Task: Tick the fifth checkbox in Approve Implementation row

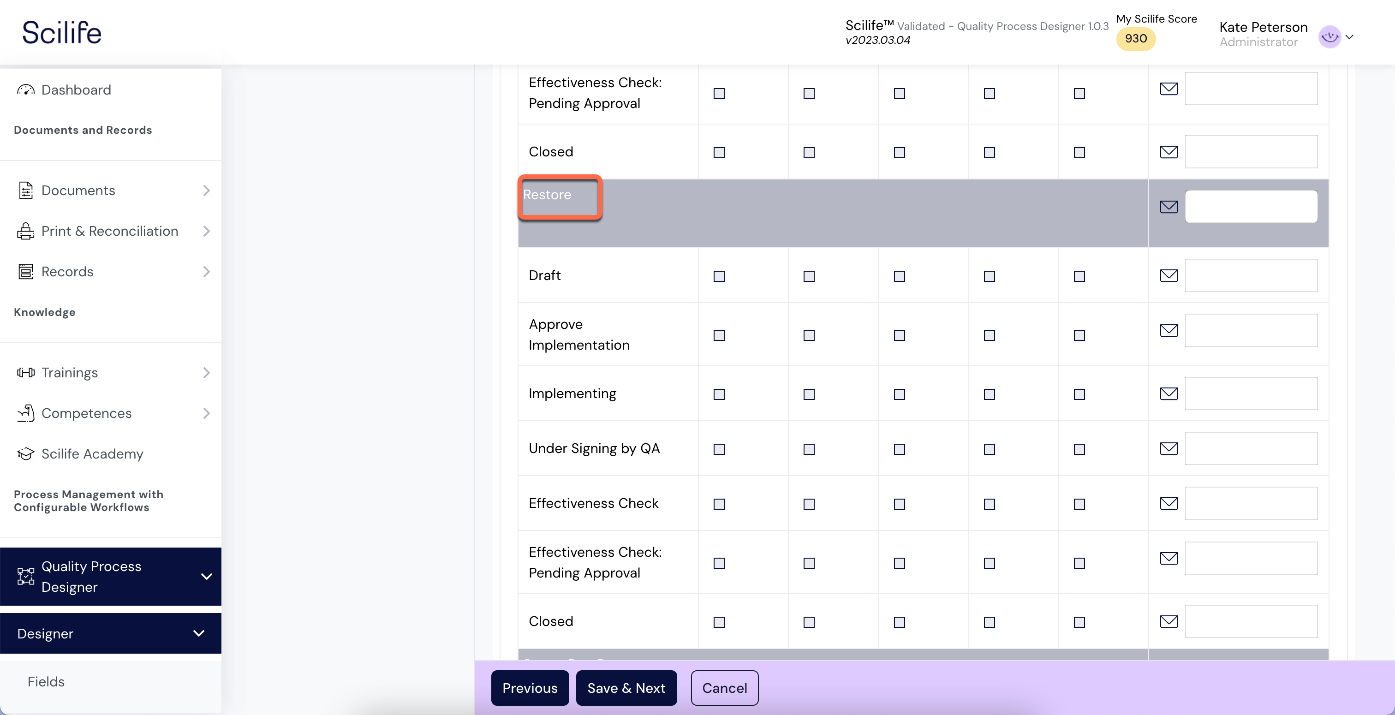Action: coord(1079,335)
